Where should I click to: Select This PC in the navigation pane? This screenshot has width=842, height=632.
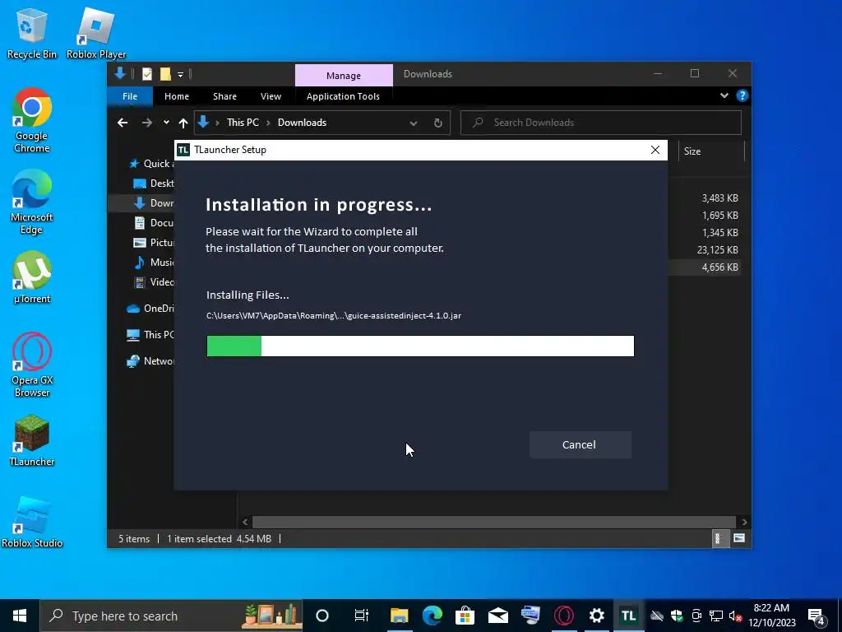[150, 335]
